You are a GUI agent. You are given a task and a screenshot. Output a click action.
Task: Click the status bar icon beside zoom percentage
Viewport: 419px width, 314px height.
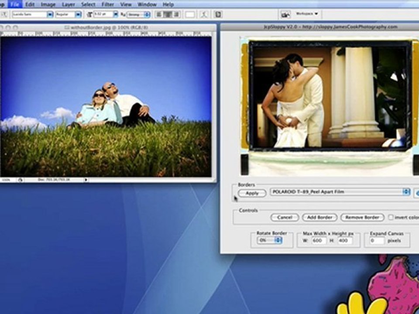pyautogui.click(x=21, y=180)
